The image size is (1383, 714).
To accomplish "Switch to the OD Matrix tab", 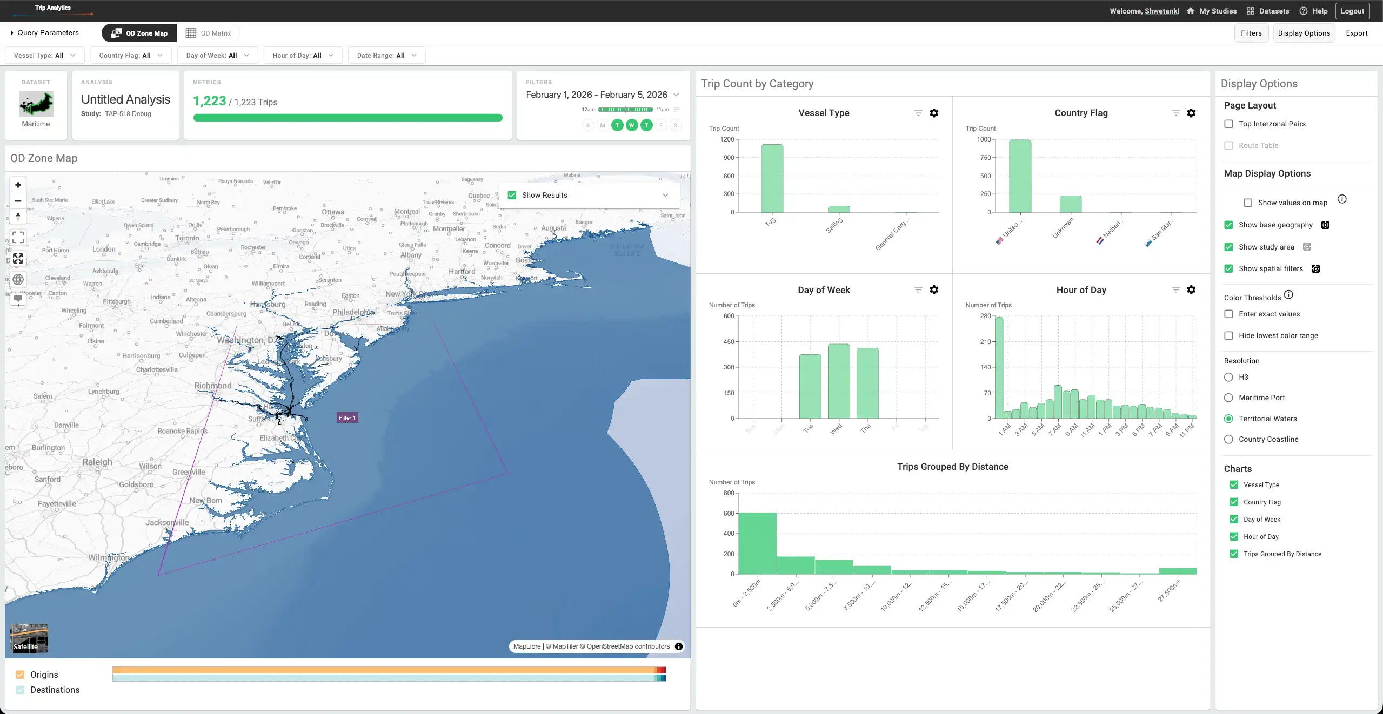I will pos(209,33).
